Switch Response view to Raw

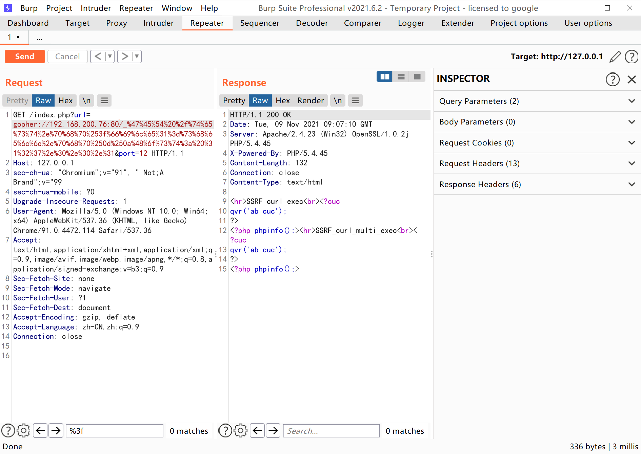(260, 100)
